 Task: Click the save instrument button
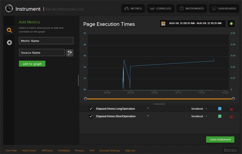[220, 139]
